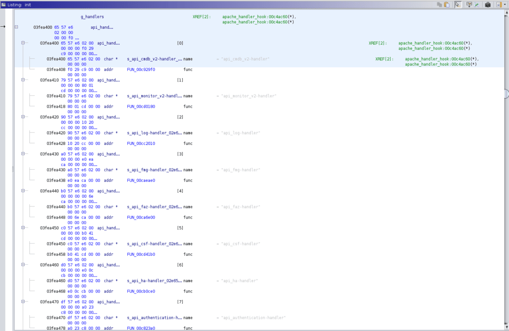Follow the FUN_00cd0180 function reference
The width and height of the screenshot is (509, 331).
(x=141, y=107)
